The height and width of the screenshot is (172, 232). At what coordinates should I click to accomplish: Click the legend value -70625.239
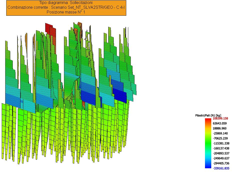tap(220, 138)
